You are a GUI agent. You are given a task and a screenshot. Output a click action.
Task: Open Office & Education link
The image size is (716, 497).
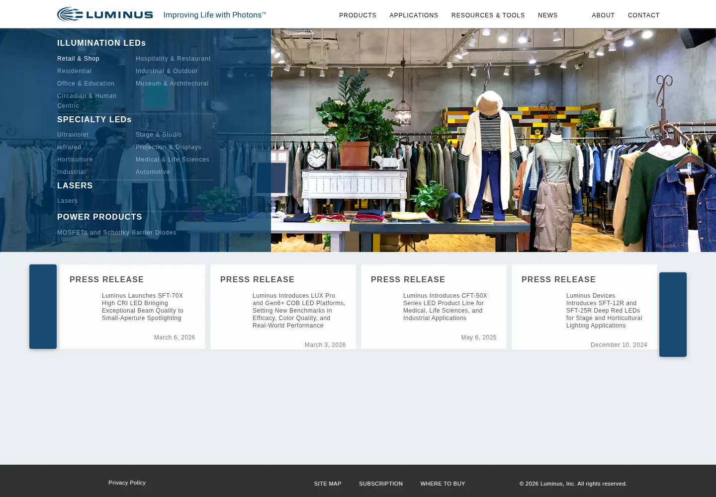point(86,83)
